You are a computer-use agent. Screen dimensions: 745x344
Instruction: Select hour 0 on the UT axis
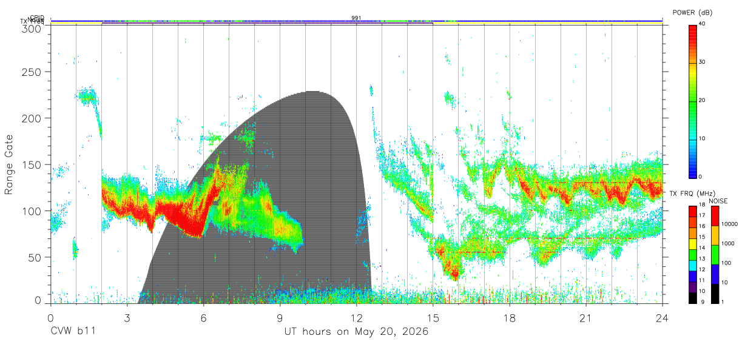50,318
